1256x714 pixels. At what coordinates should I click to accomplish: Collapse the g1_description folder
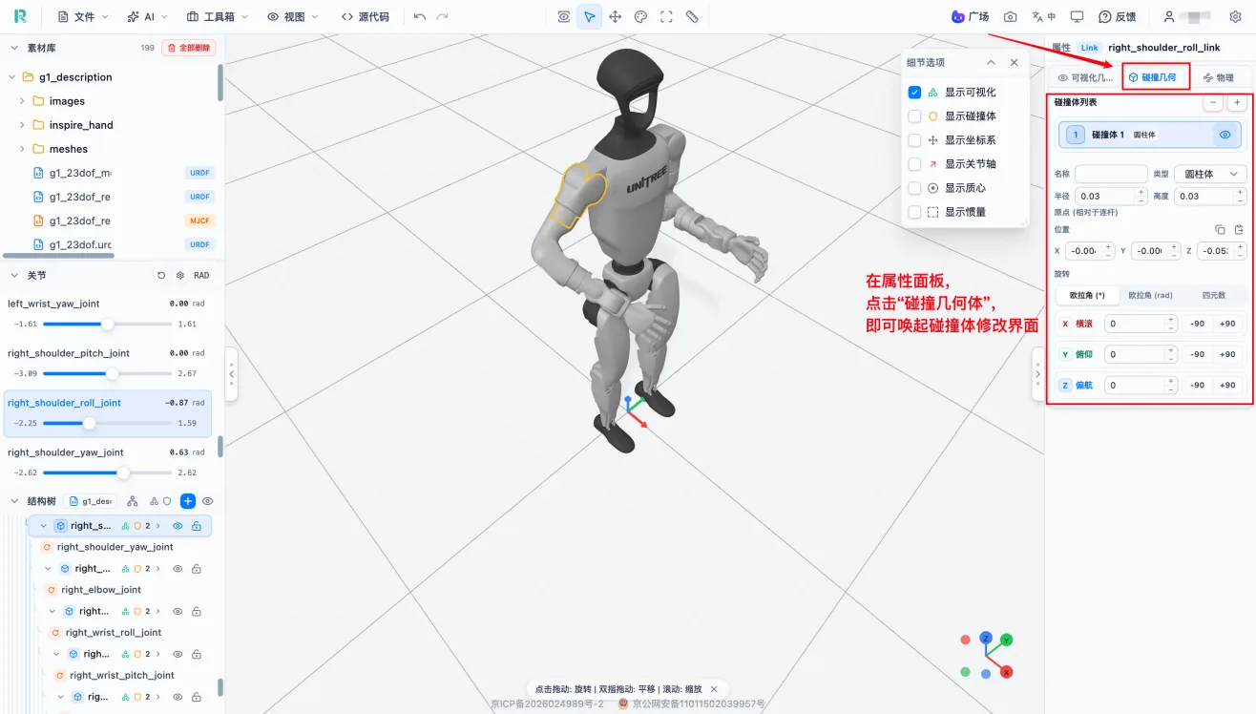coord(12,77)
